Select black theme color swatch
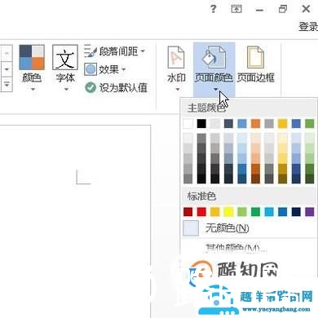The image size is (318, 318). coord(201,124)
